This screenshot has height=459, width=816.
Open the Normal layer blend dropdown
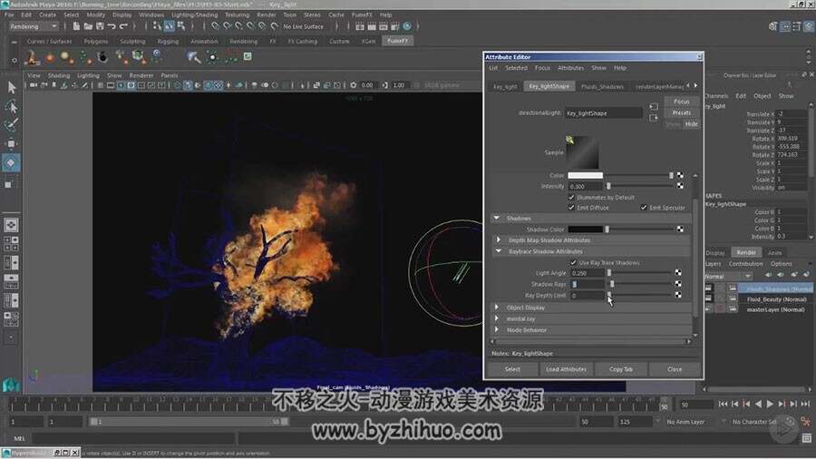click(x=728, y=276)
